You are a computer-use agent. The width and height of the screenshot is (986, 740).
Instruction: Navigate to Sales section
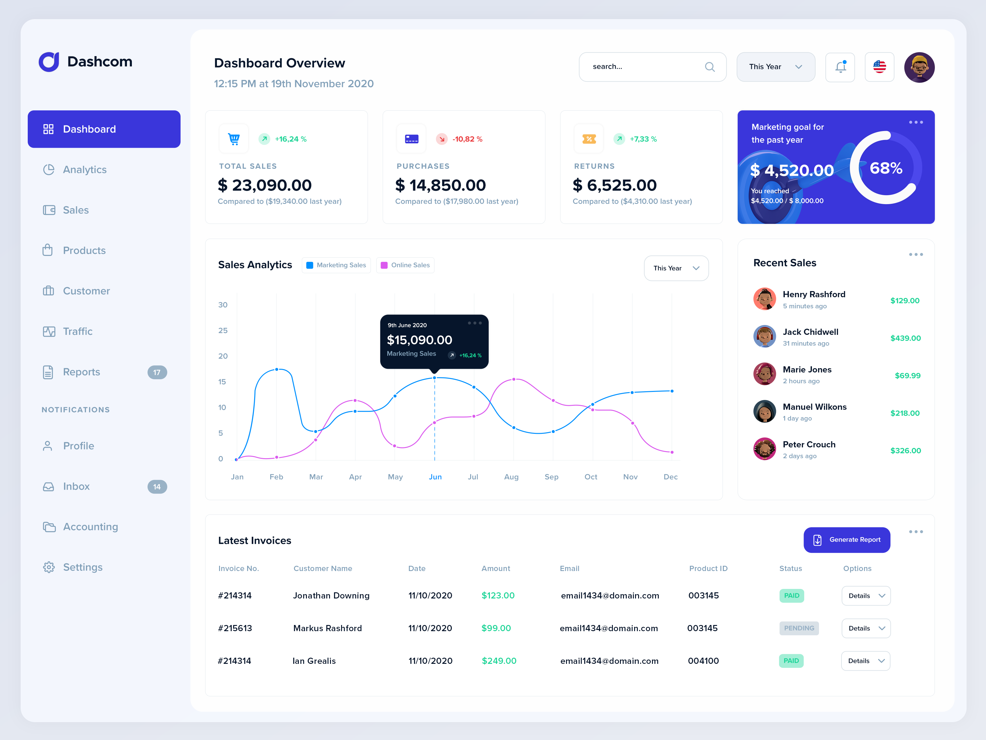[x=75, y=210]
